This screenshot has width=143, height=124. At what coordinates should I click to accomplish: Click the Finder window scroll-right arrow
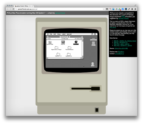pos(81,58)
